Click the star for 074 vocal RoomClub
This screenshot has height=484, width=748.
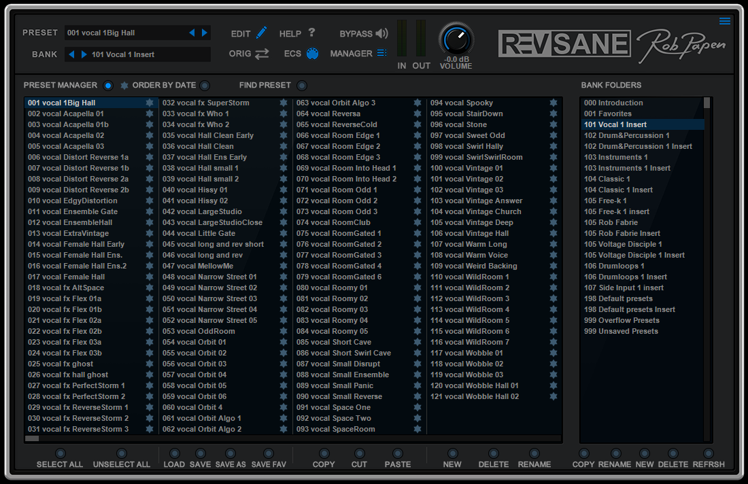point(418,222)
